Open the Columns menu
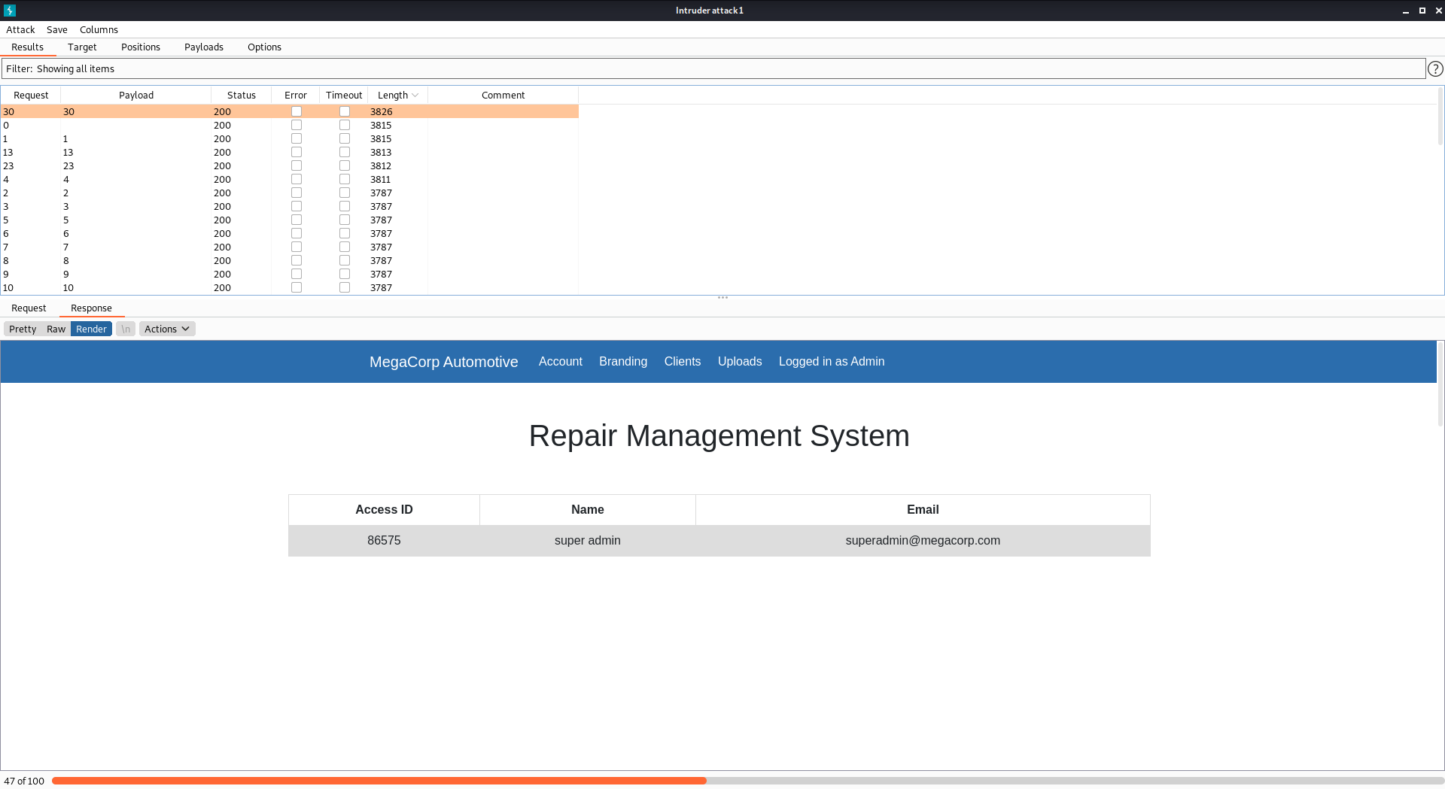This screenshot has width=1445, height=789. click(99, 29)
